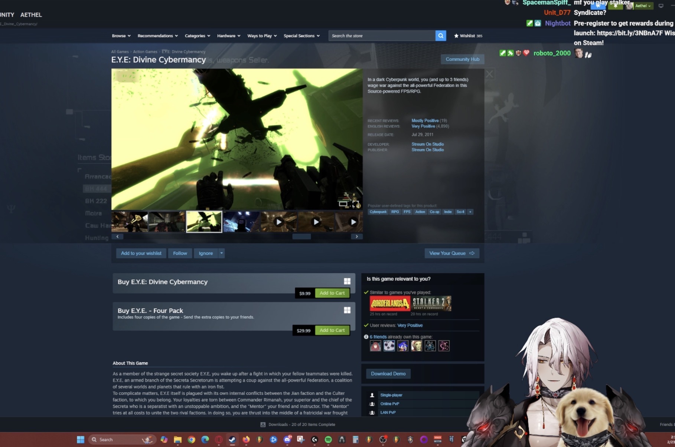675x447 pixels.
Task: Go to the 'All Games' breadcrumb
Action: [120, 52]
